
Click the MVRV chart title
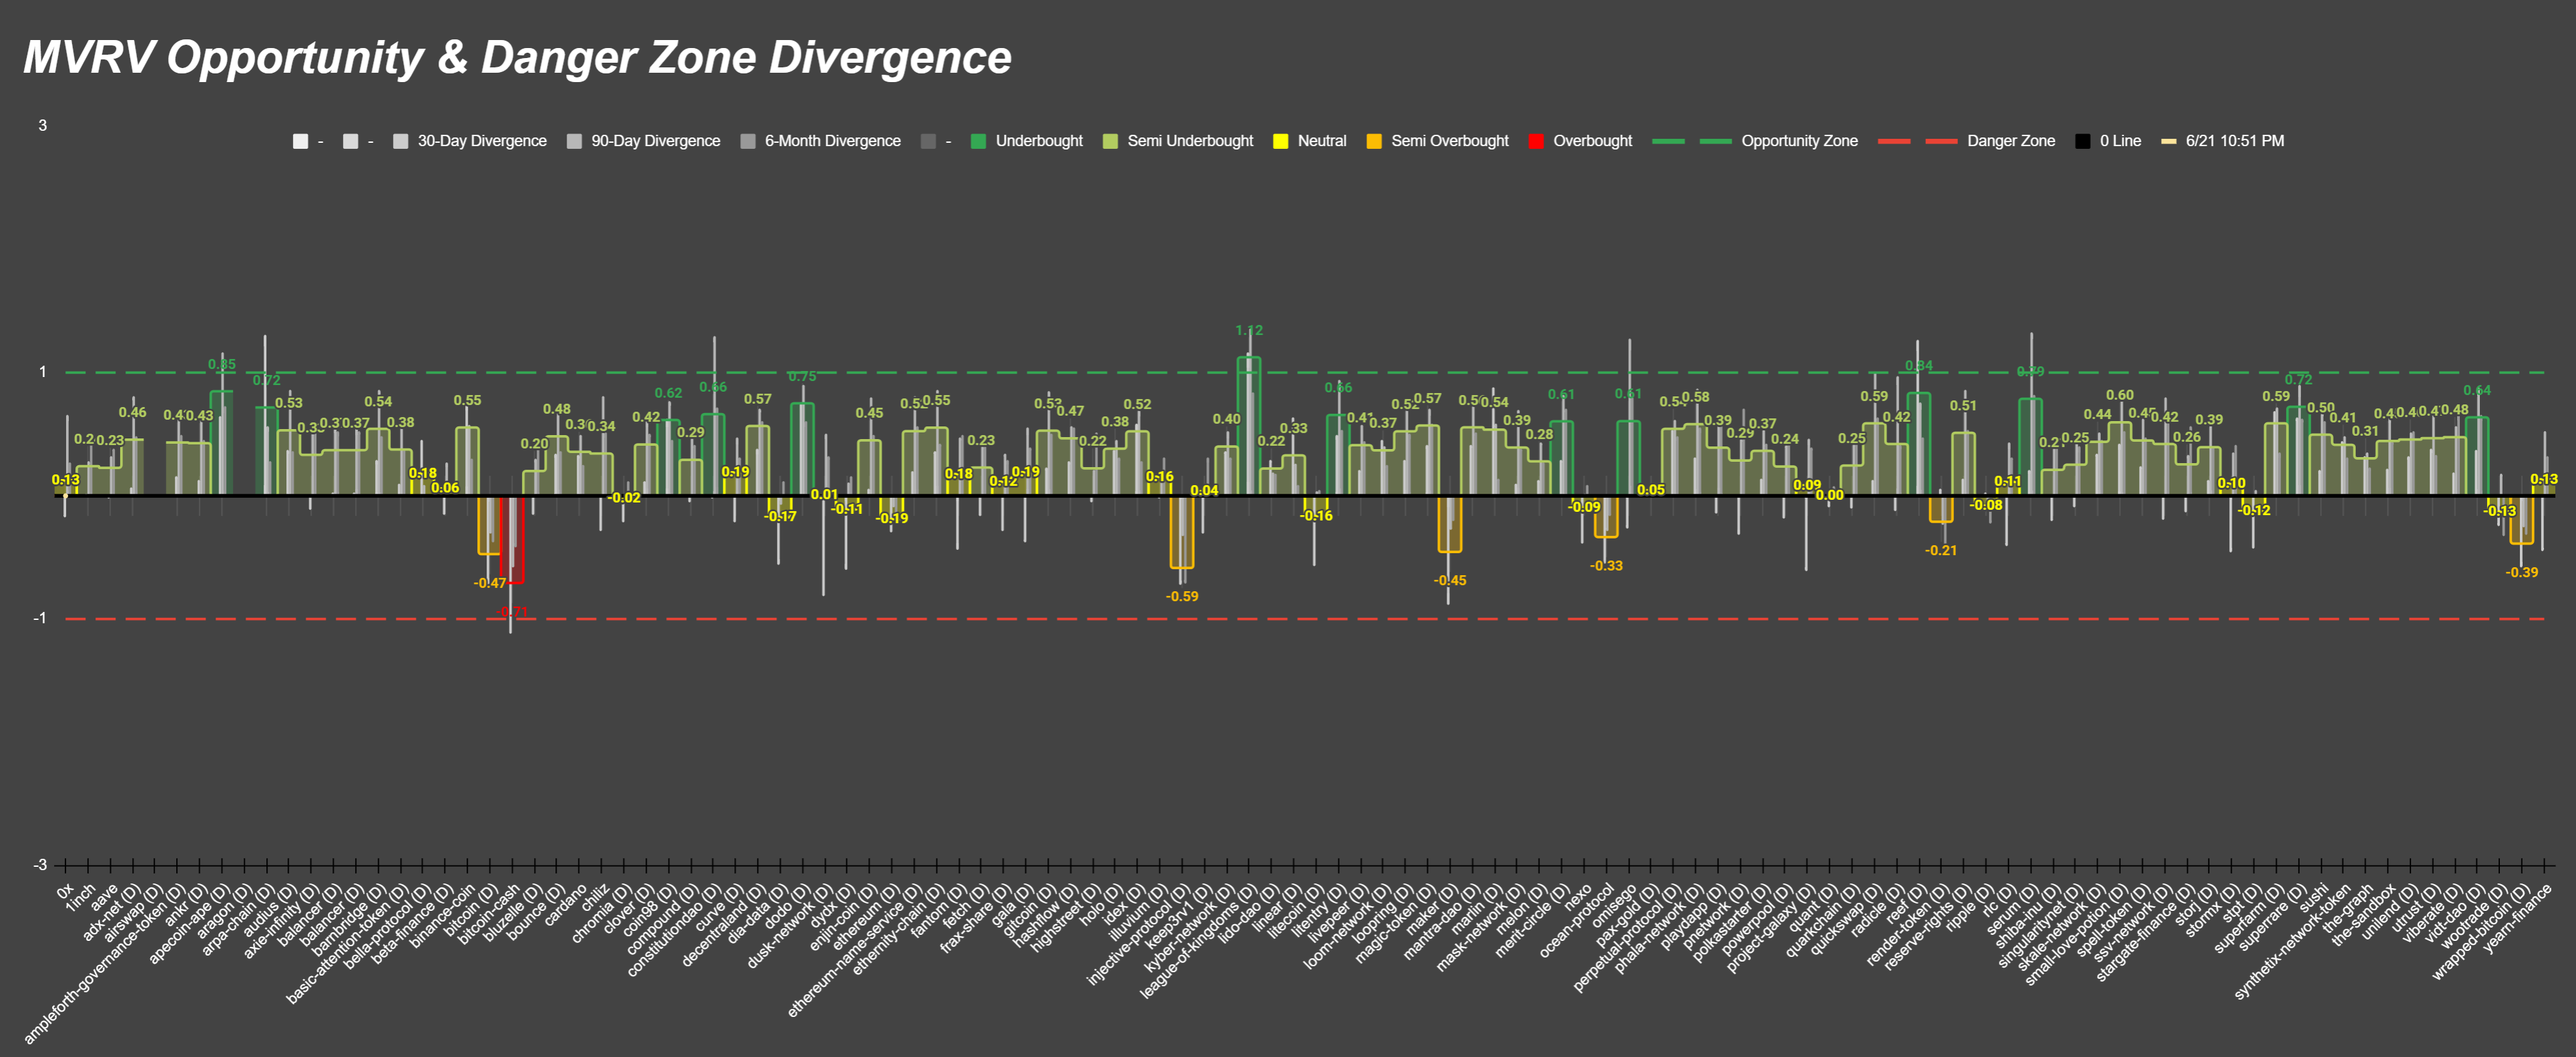pos(517,57)
